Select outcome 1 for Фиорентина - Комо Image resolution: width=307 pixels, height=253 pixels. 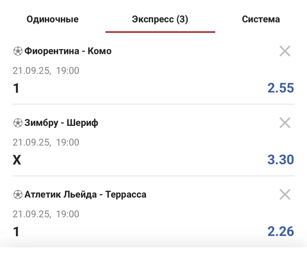coord(16,89)
